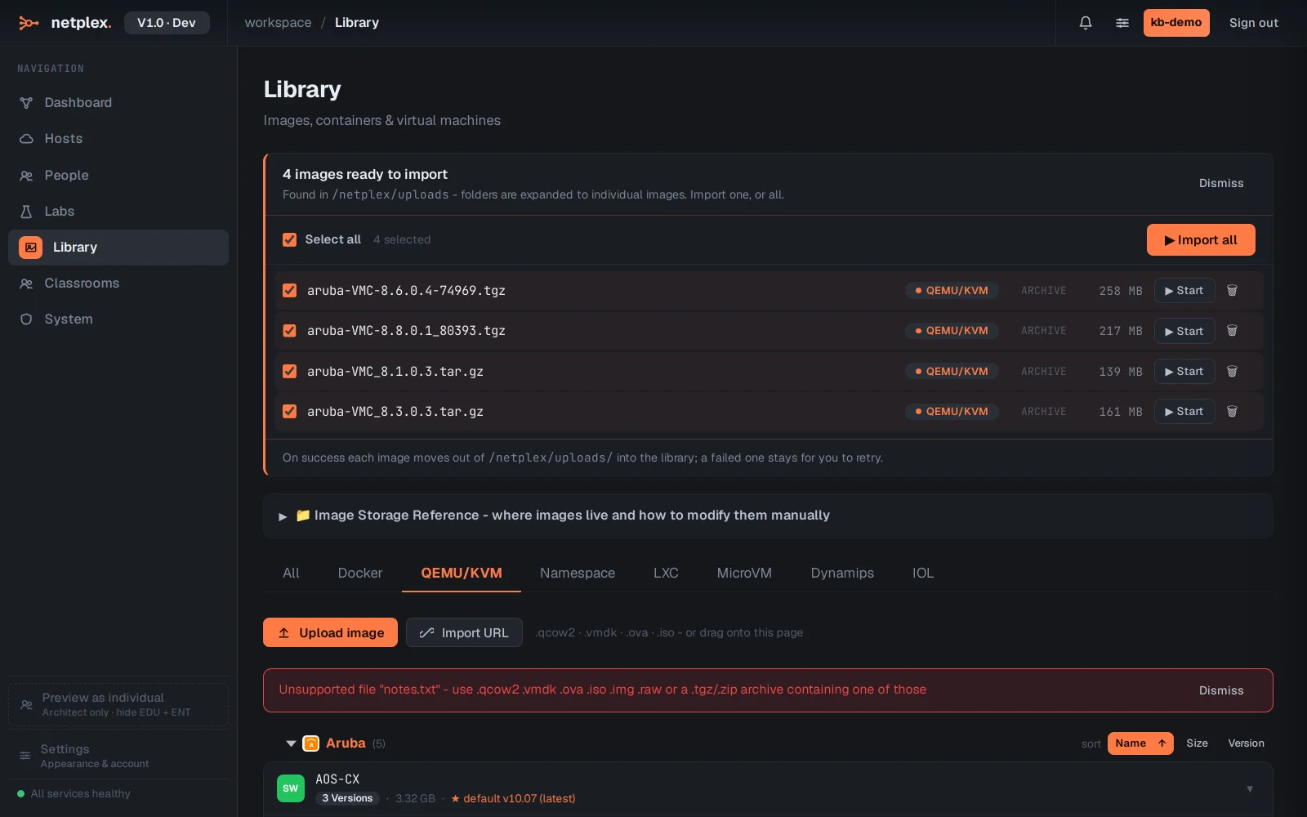Click Sign out

pos(1254,23)
